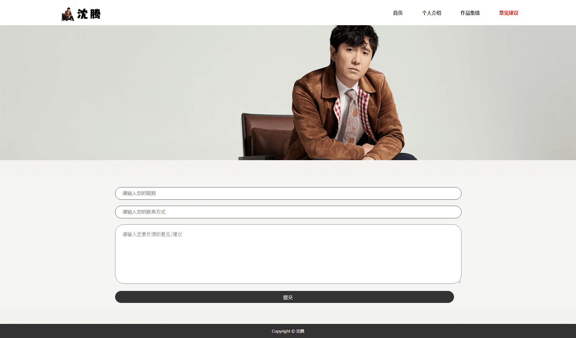Open the 作品集锦 menu item
The height and width of the screenshot is (338, 576).
(x=470, y=13)
